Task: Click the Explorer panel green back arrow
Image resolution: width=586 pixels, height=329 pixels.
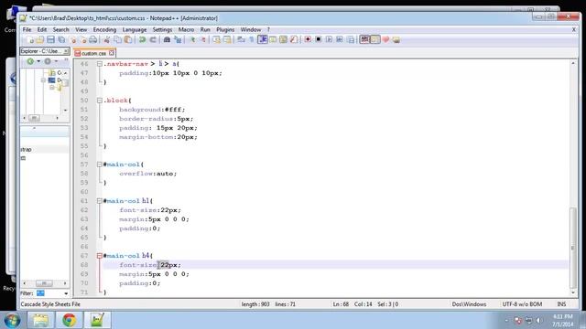Action: 30,61
